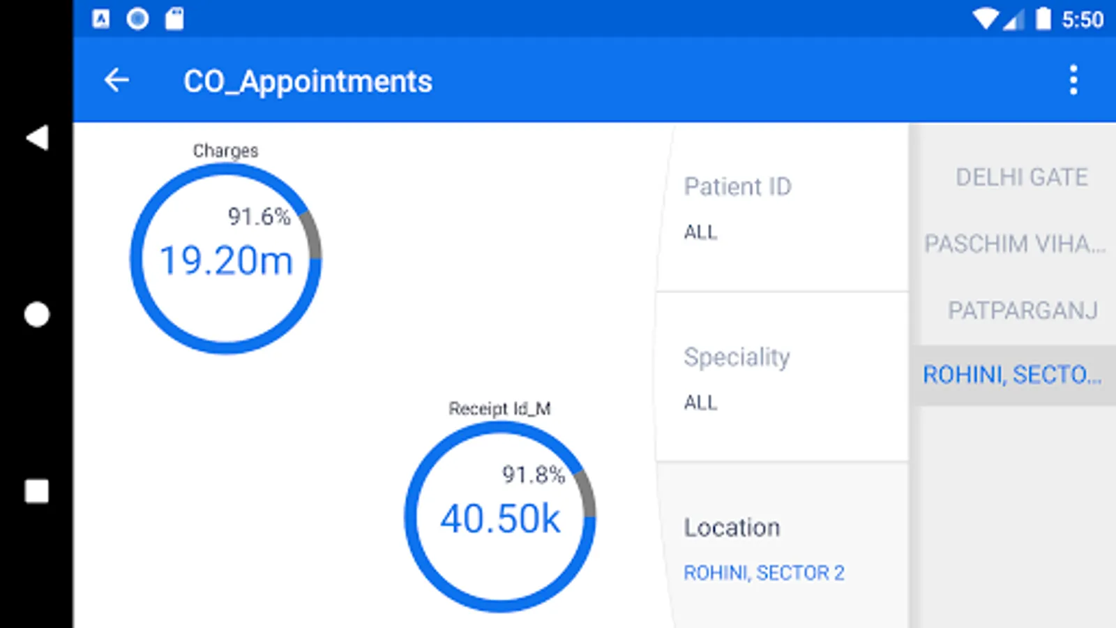Select DELHI GATE location option
This screenshot has height=628, width=1116.
click(1021, 177)
